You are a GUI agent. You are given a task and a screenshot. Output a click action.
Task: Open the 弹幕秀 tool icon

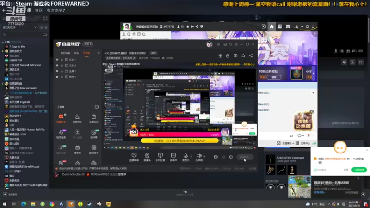pos(77,149)
